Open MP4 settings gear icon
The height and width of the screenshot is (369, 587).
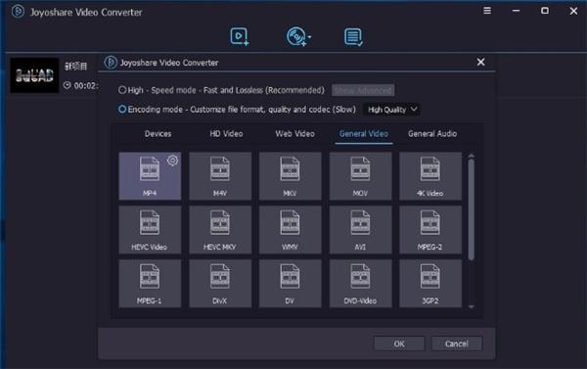[172, 161]
